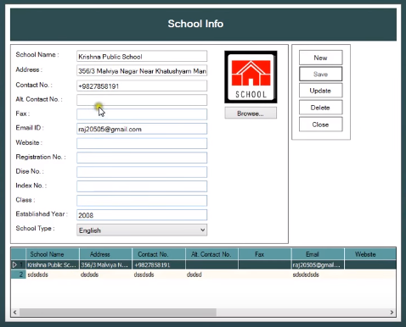
Task: Select the Index No. input
Action: click(142, 186)
